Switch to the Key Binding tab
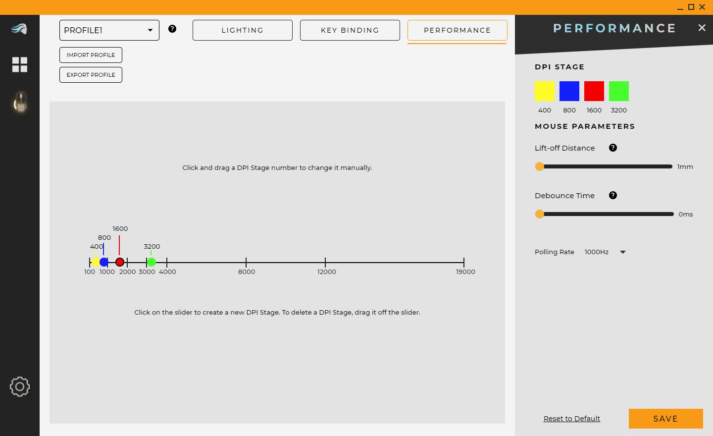Image resolution: width=713 pixels, height=436 pixels. click(350, 30)
